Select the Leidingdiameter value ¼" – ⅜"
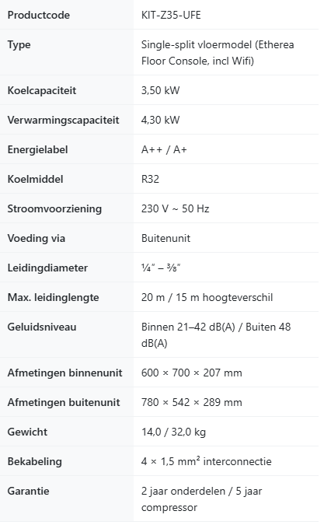324x525 pixels. click(161, 268)
